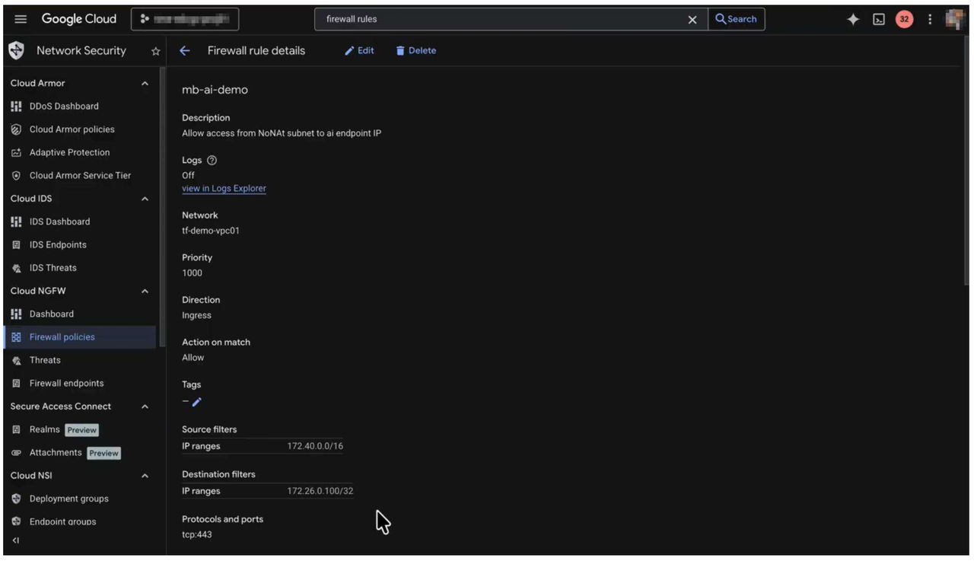Click the Threats icon under Cloud NGFW
Image resolution: width=974 pixels, height=561 pixels.
click(x=16, y=361)
